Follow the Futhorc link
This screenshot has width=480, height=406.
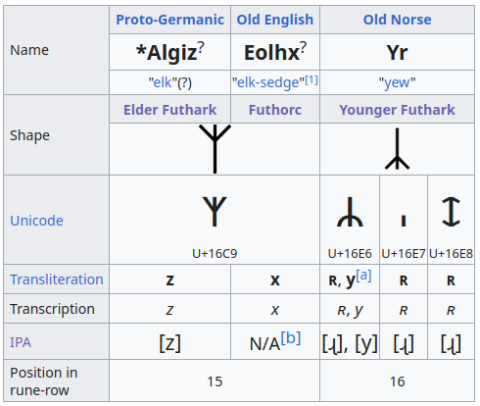coord(275,110)
